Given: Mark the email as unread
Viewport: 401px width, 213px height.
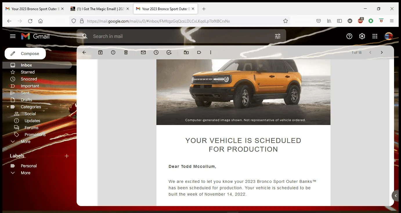Looking at the screenshot, I should click(x=143, y=52).
